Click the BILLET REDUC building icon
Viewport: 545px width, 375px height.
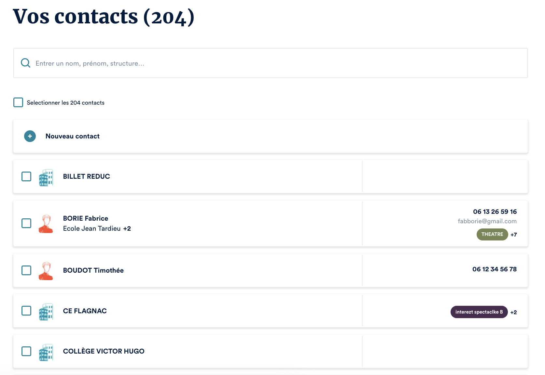(46, 177)
